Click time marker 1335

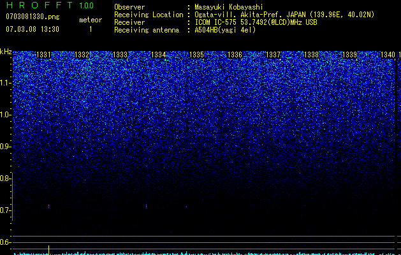pos(196,55)
